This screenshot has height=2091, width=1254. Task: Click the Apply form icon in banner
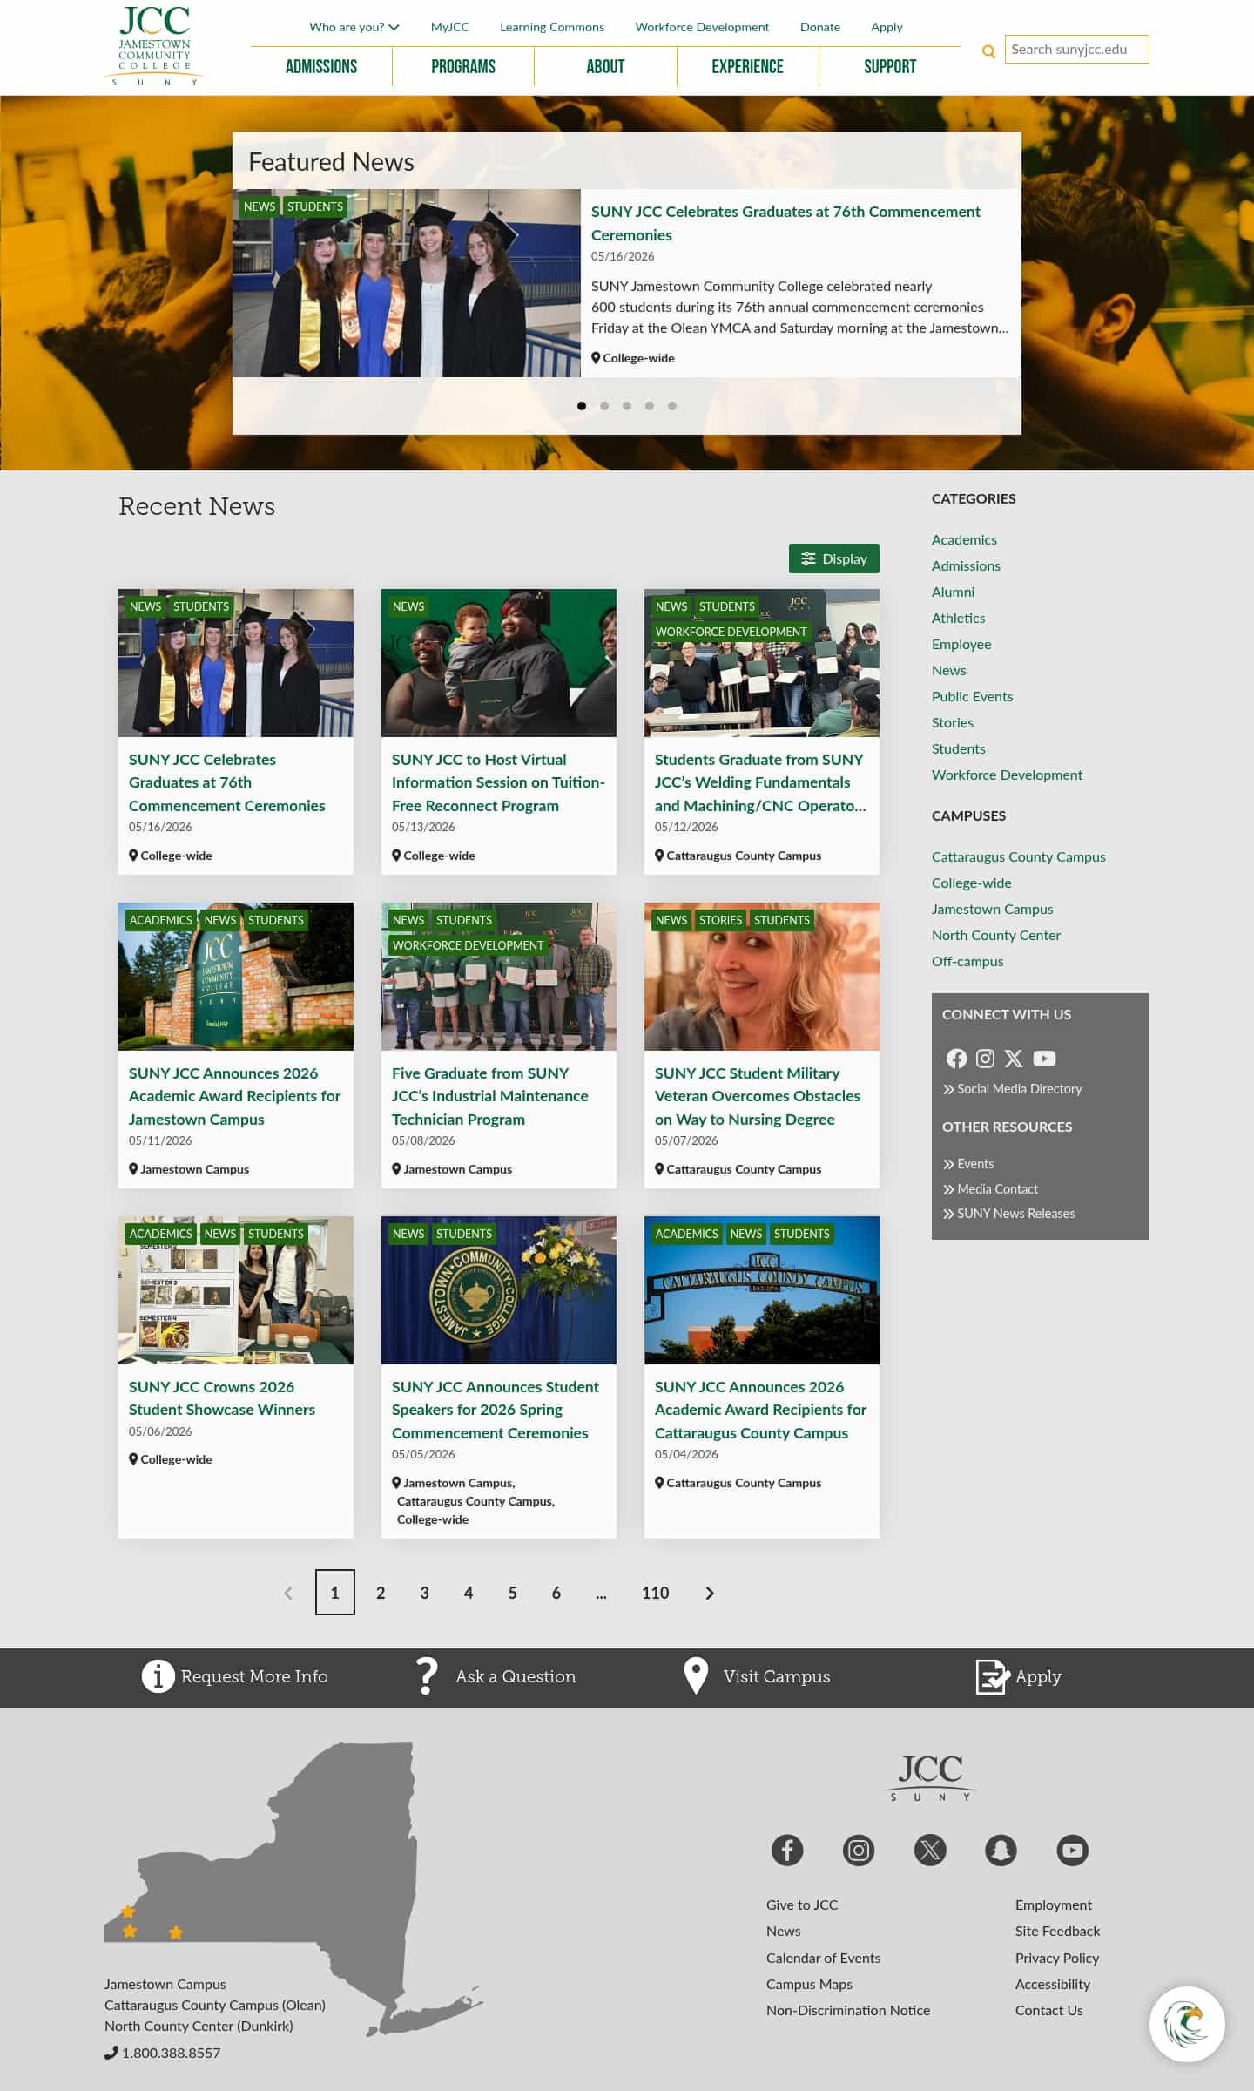tap(992, 1676)
